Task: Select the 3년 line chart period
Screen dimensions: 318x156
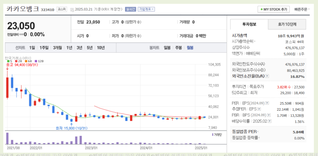Action: pyautogui.click(x=79, y=48)
